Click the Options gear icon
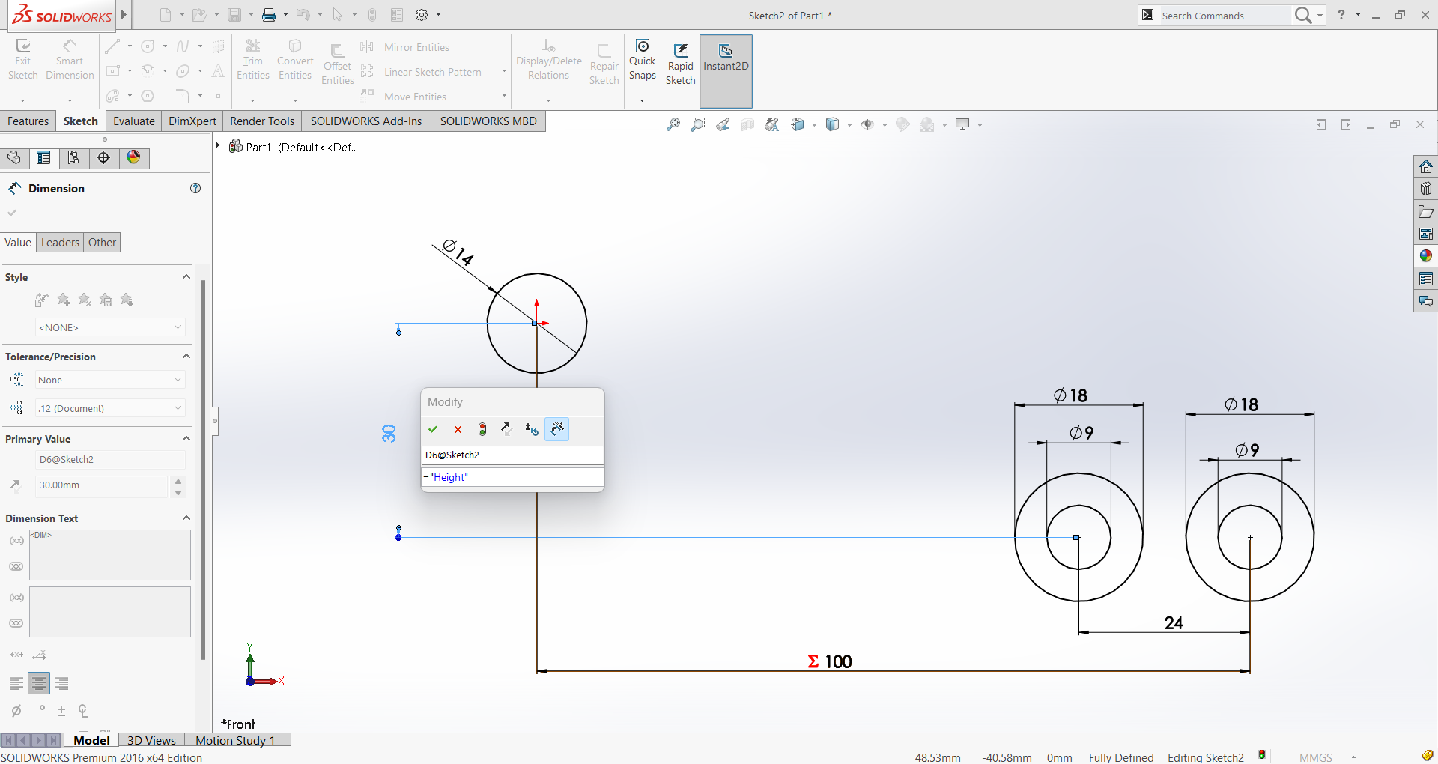Screen dimensions: 1438x764 coord(422,15)
